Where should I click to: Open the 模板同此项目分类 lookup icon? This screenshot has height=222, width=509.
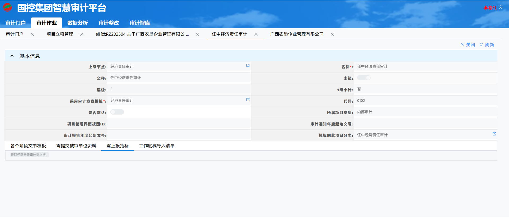click(494, 134)
